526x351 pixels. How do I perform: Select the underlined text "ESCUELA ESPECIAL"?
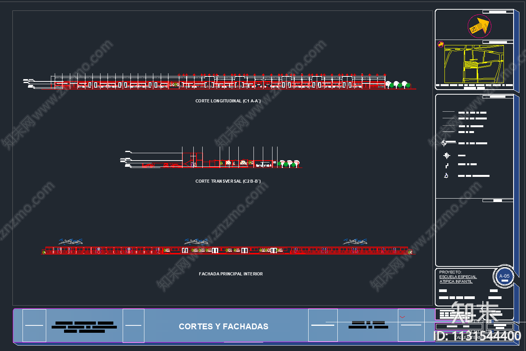pos(458,277)
